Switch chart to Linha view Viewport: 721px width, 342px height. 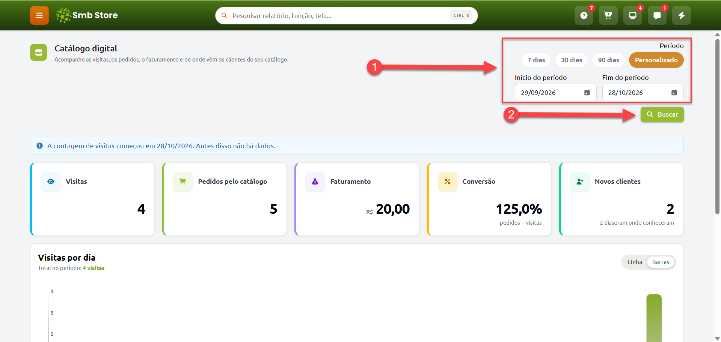coord(635,262)
